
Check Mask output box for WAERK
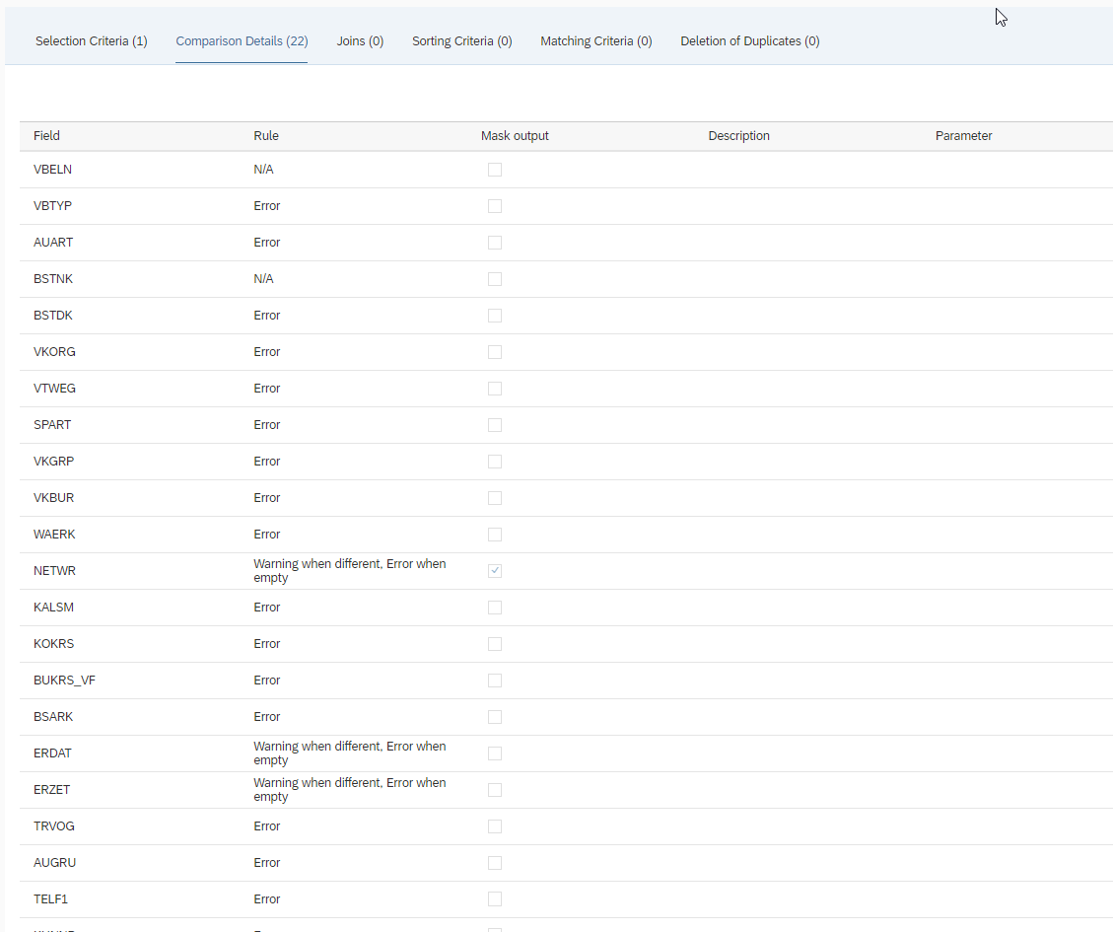pos(495,535)
